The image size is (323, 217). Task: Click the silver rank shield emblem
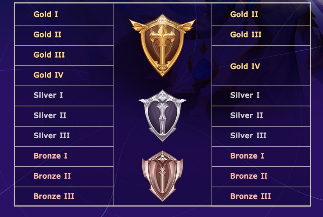(x=162, y=116)
